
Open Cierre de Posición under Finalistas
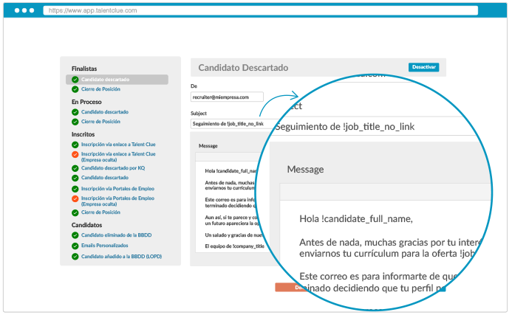(100, 89)
